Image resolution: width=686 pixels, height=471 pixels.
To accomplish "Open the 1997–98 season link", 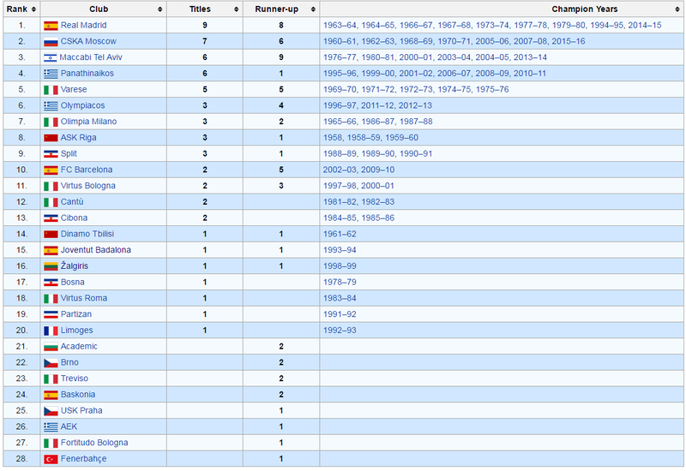I will [340, 186].
